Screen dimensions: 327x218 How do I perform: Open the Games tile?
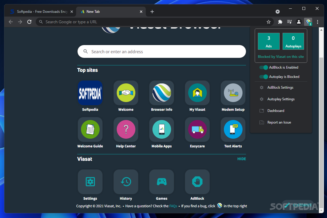point(162,182)
